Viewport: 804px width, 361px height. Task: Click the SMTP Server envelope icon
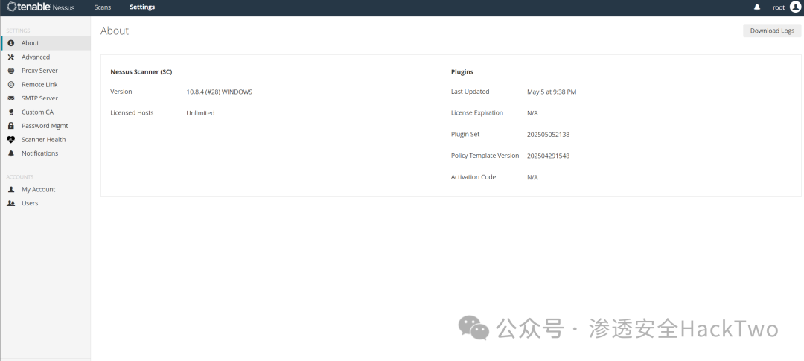pos(11,98)
